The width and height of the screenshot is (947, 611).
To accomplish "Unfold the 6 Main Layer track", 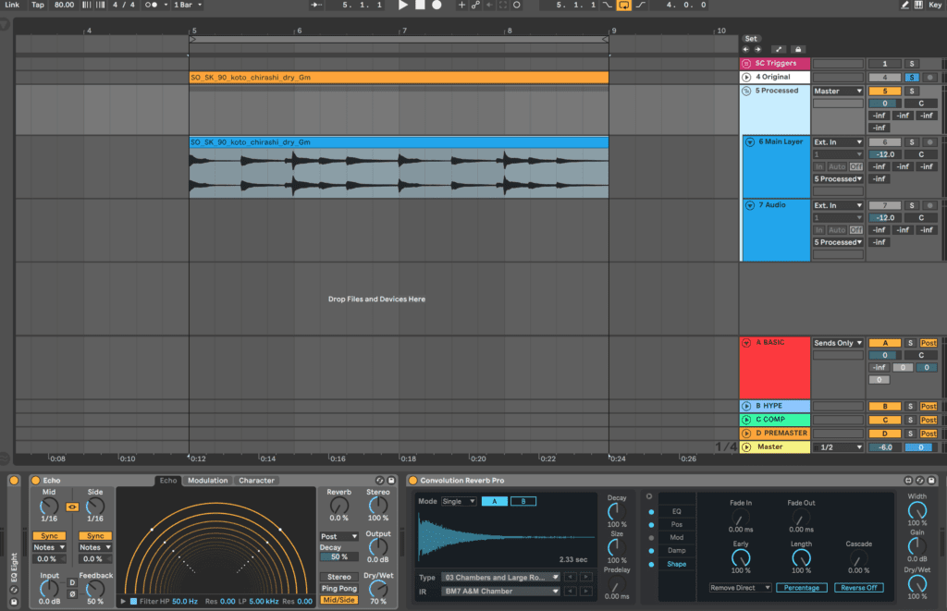I will point(750,142).
